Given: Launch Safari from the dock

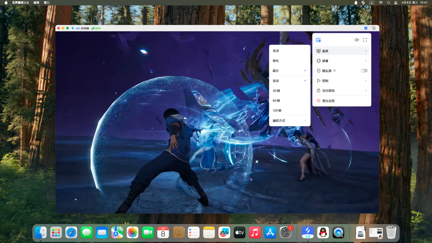Looking at the screenshot, I should coord(71,232).
